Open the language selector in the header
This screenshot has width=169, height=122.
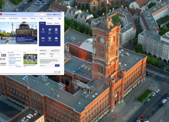(57, 15)
